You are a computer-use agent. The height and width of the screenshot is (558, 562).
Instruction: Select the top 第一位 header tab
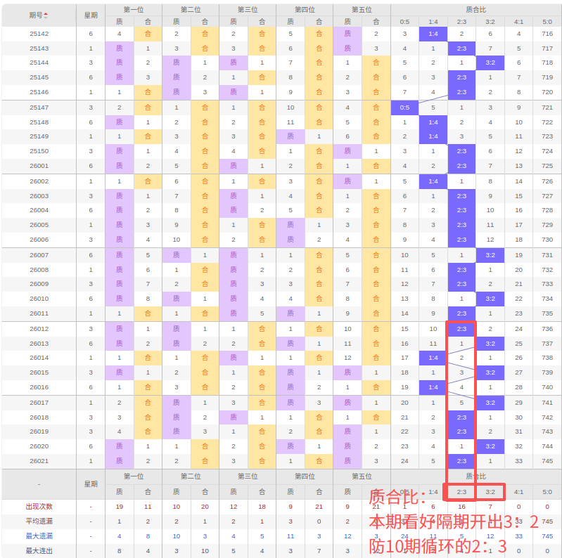[x=134, y=10]
